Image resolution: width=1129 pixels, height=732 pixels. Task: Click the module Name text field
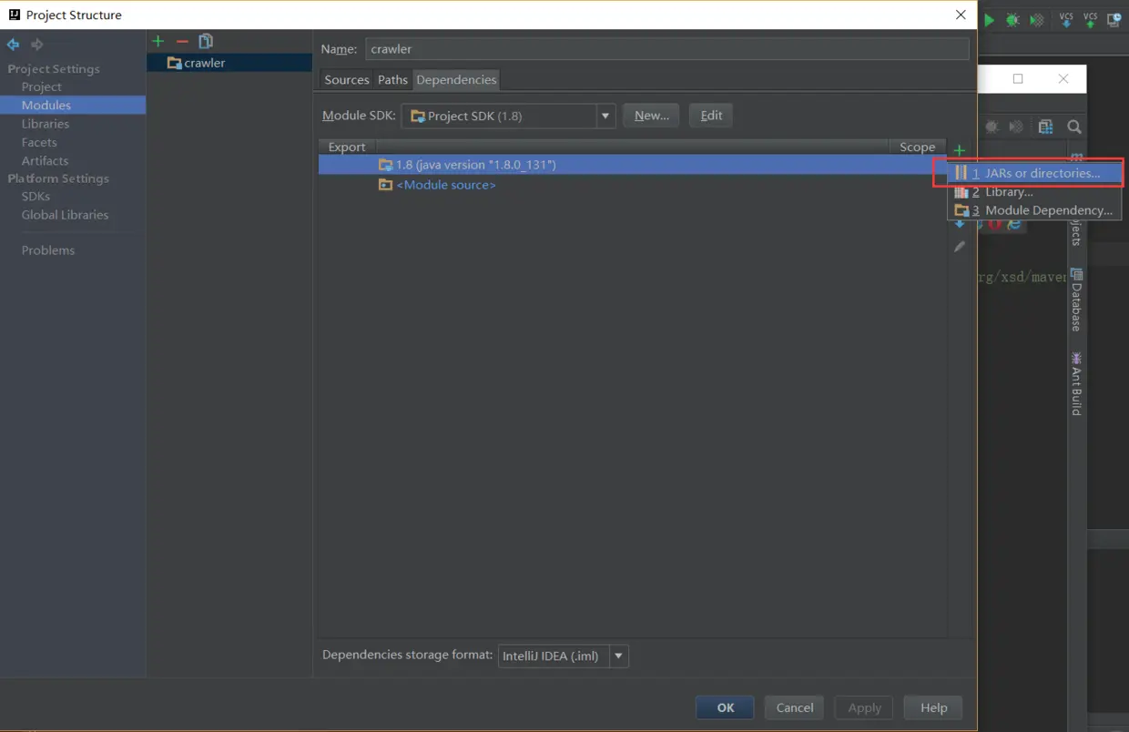coord(667,49)
